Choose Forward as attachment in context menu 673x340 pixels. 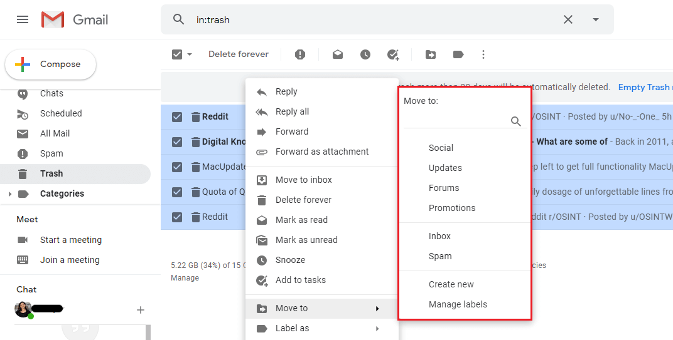click(322, 152)
